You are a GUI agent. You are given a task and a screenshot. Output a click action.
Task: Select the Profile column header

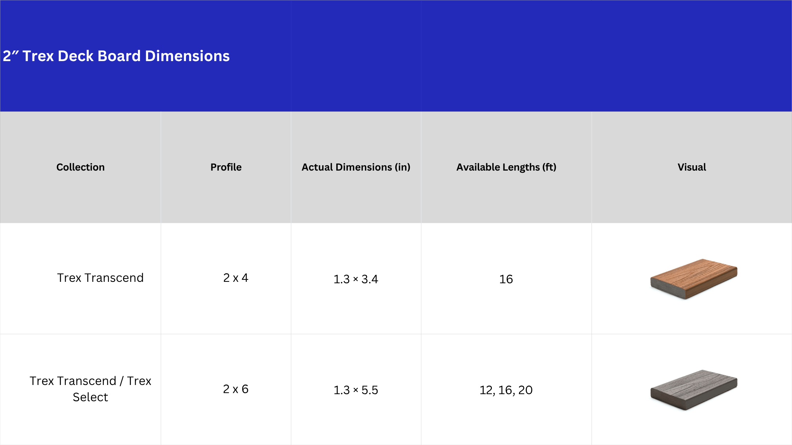click(226, 167)
